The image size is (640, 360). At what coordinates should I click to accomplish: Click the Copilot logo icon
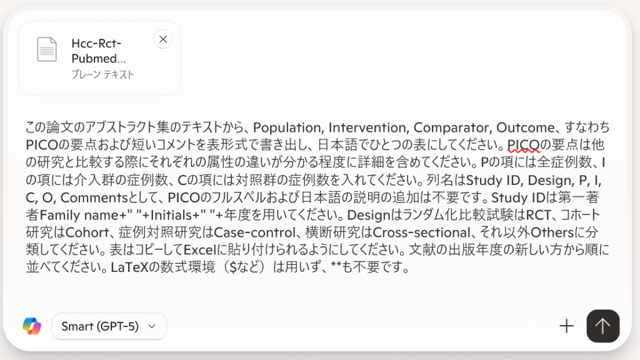[31, 326]
